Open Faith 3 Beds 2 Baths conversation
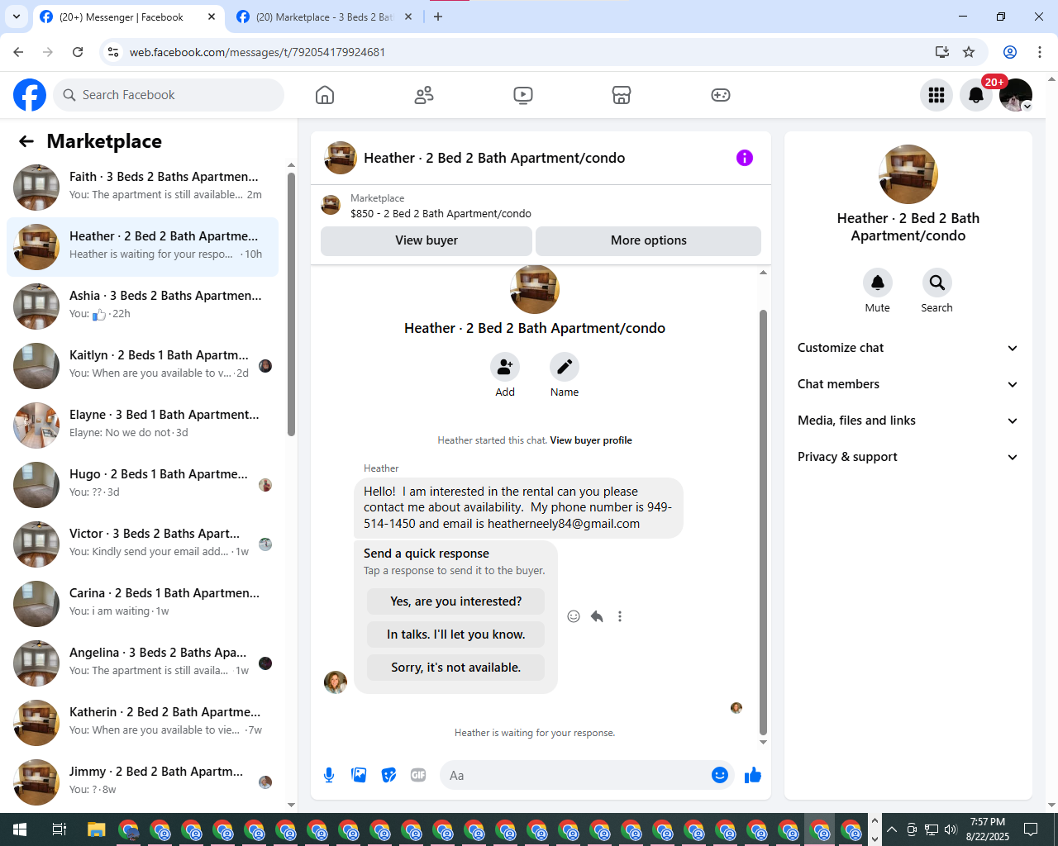Viewport: 1058px width, 846px height. 142,188
